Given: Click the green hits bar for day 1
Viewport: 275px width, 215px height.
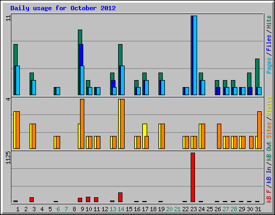Looking at the screenshot, I should (16, 55).
